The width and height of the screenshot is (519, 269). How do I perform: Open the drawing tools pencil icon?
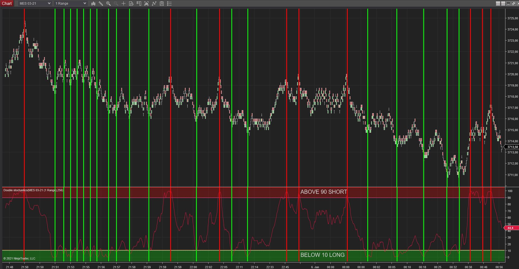pos(101,4)
